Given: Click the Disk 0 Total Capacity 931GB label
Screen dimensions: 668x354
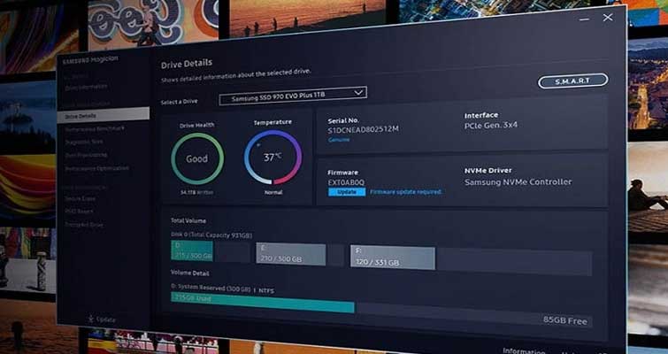Looking at the screenshot, I should click(211, 235).
